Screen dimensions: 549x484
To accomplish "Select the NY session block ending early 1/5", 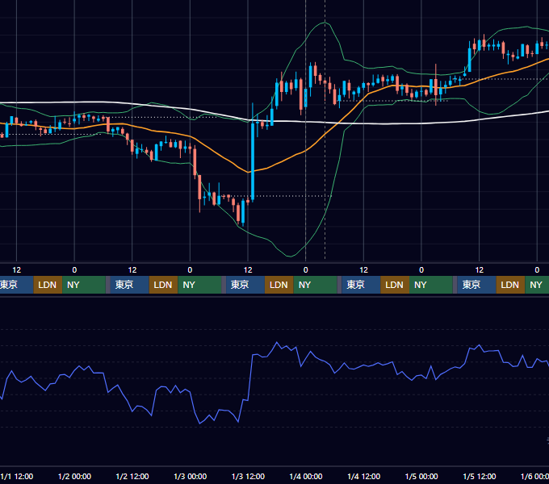I will [430, 285].
